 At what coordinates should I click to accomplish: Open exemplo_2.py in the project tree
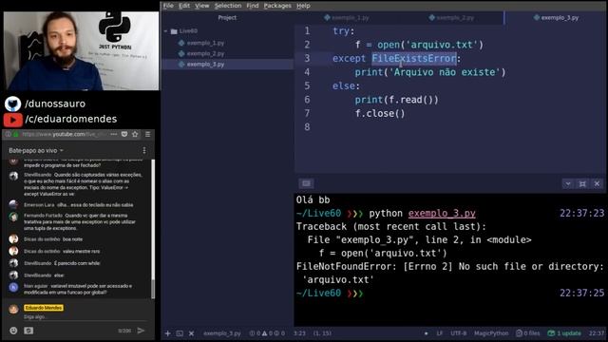point(205,53)
